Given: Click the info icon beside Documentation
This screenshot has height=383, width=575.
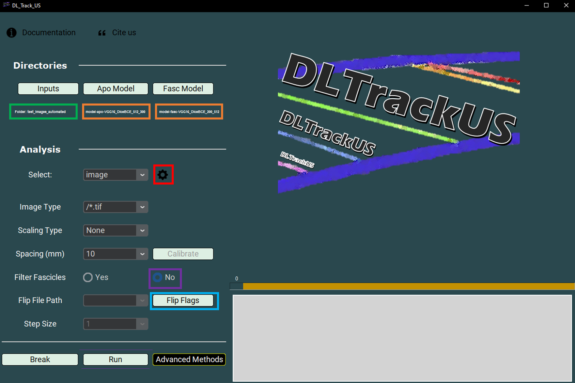Looking at the screenshot, I should pyautogui.click(x=11, y=32).
